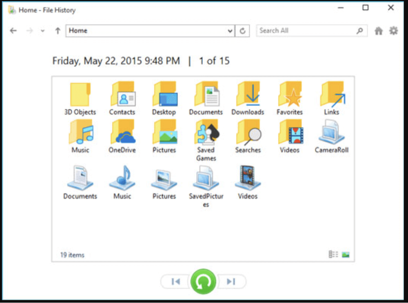Select the Searches folder

coord(248,135)
